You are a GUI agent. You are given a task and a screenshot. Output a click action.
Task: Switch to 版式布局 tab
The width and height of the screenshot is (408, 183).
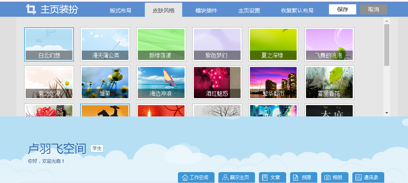[x=120, y=11]
